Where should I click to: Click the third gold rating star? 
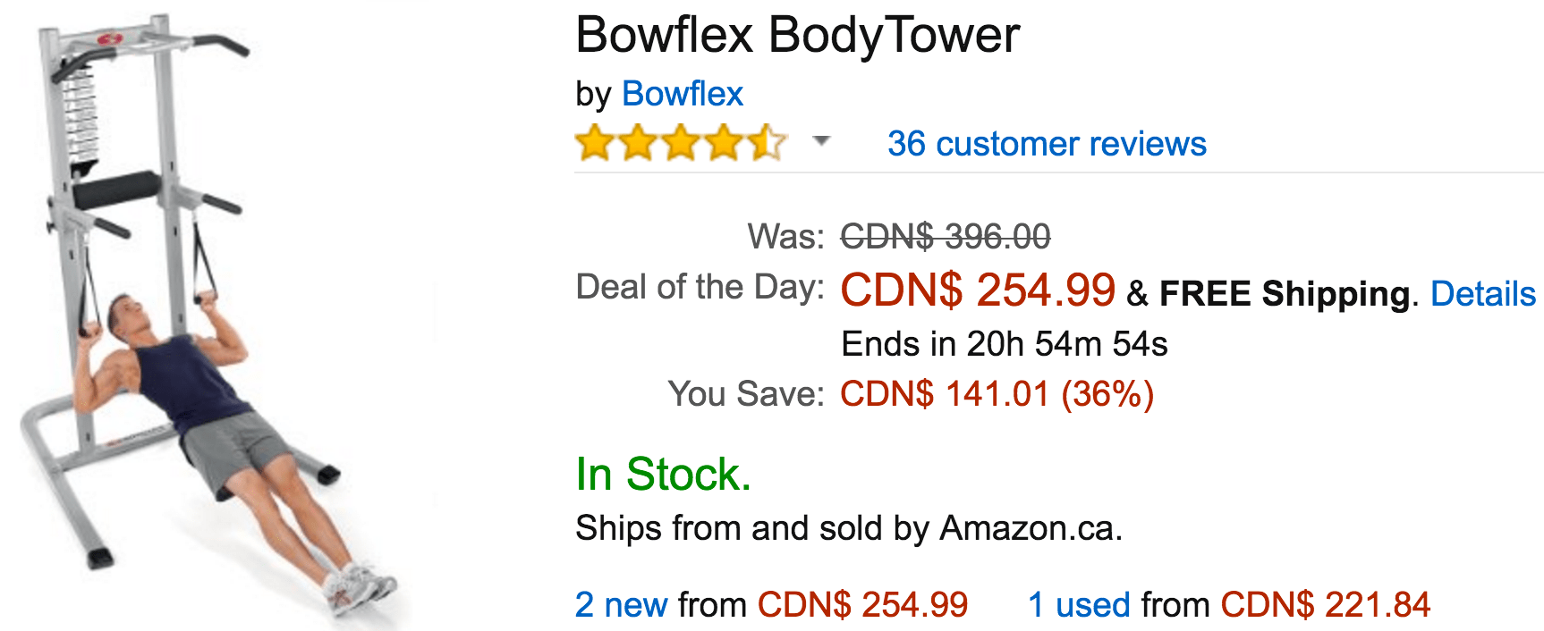click(681, 143)
